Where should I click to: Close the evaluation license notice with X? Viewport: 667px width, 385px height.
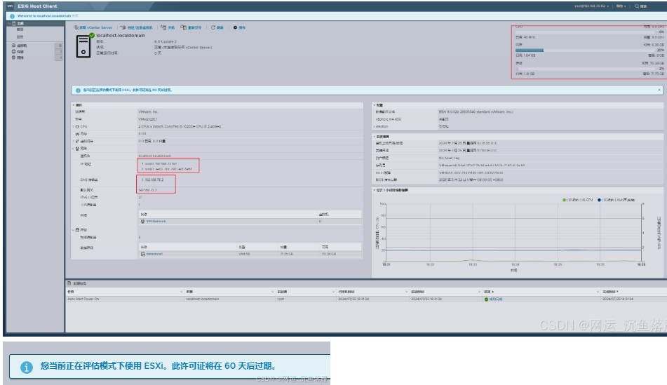tap(659, 90)
